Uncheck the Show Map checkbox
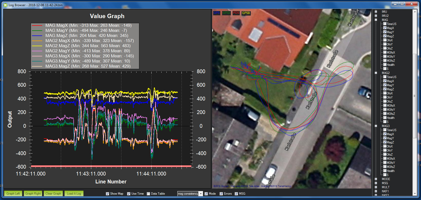Image resolution: width=421 pixels, height=200 pixels. [x=108, y=194]
